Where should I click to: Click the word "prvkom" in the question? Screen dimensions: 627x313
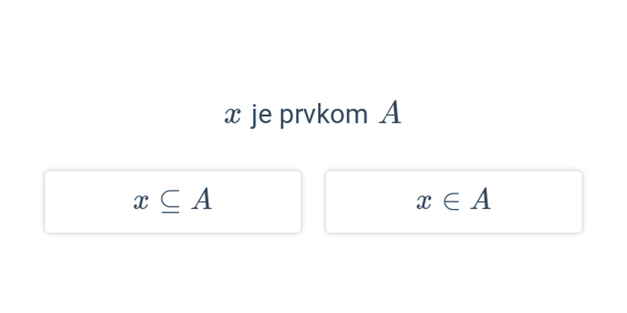click(x=324, y=115)
